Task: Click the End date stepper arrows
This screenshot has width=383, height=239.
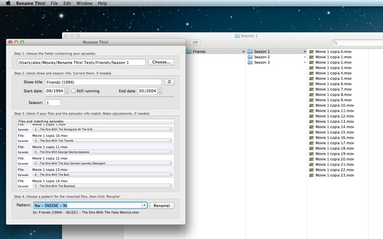Action: point(159,91)
